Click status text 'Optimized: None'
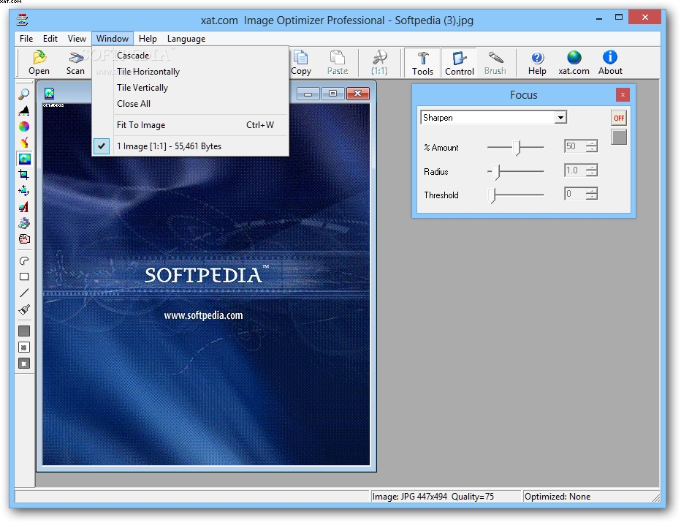Screen dimensions: 681x523 pos(558,497)
